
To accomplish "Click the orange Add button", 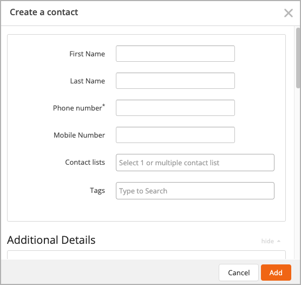I will (276, 273).
